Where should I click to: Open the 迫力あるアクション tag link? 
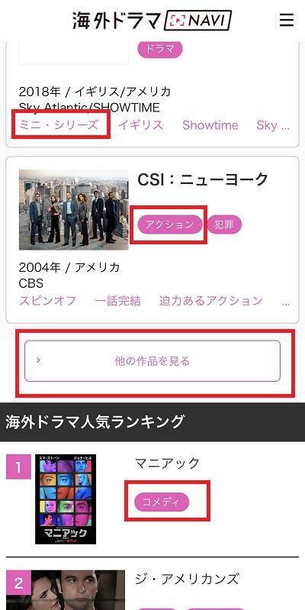(x=210, y=301)
